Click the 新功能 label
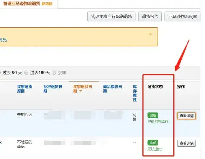This screenshot has width=205, height=159. coord(47,4)
